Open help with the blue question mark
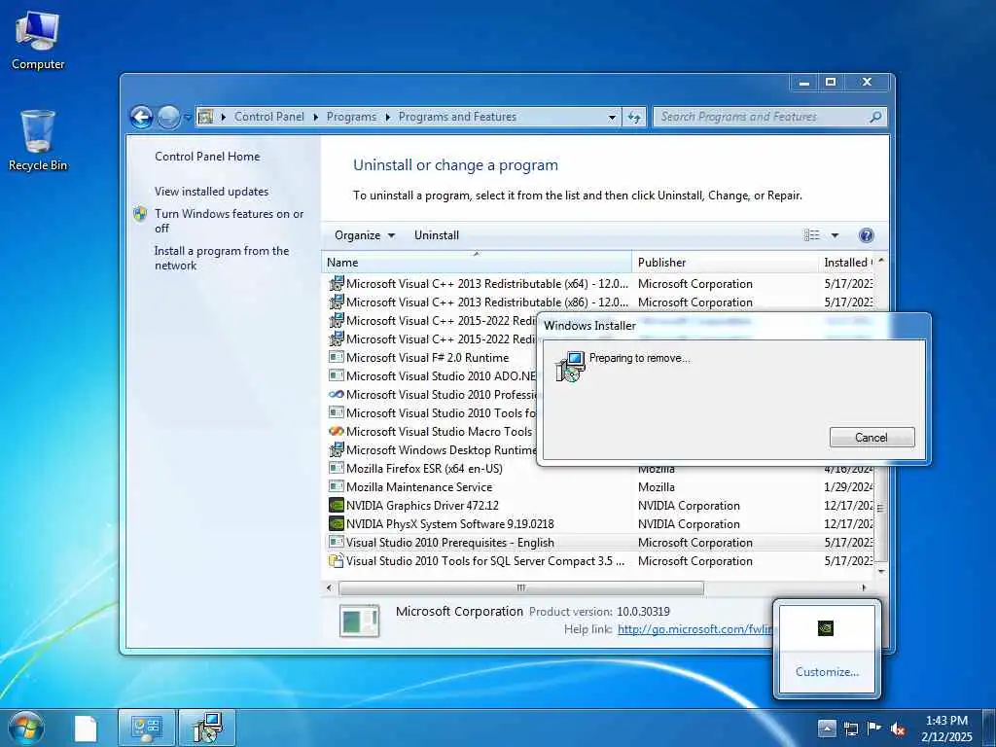The height and width of the screenshot is (747, 996). click(866, 235)
